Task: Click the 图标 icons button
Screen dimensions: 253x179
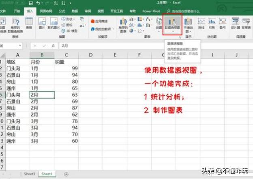Action: coord(67,25)
